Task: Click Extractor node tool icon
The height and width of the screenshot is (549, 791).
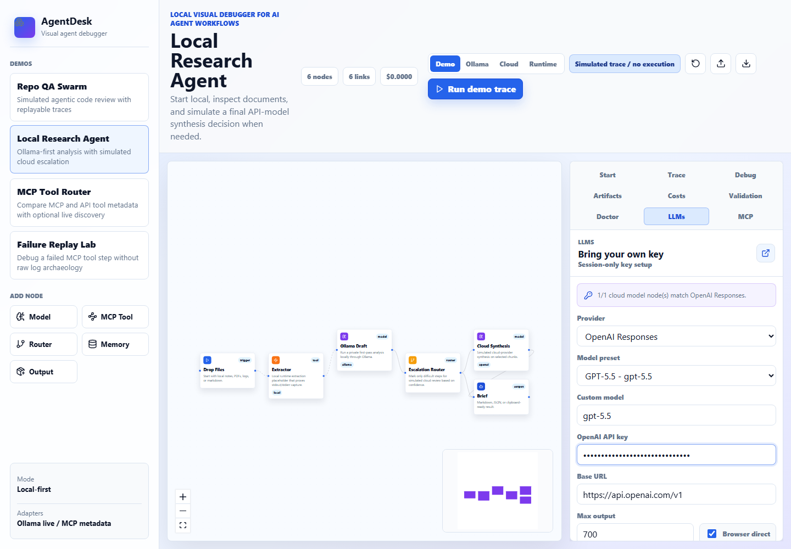Action: 276,360
